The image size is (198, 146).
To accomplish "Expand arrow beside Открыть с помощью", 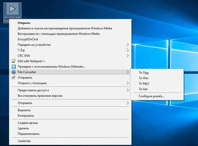I will pyautogui.click(x=128, y=83).
